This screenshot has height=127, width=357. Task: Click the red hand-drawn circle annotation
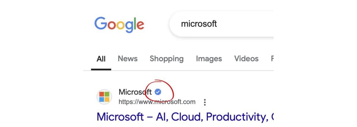[159, 91]
